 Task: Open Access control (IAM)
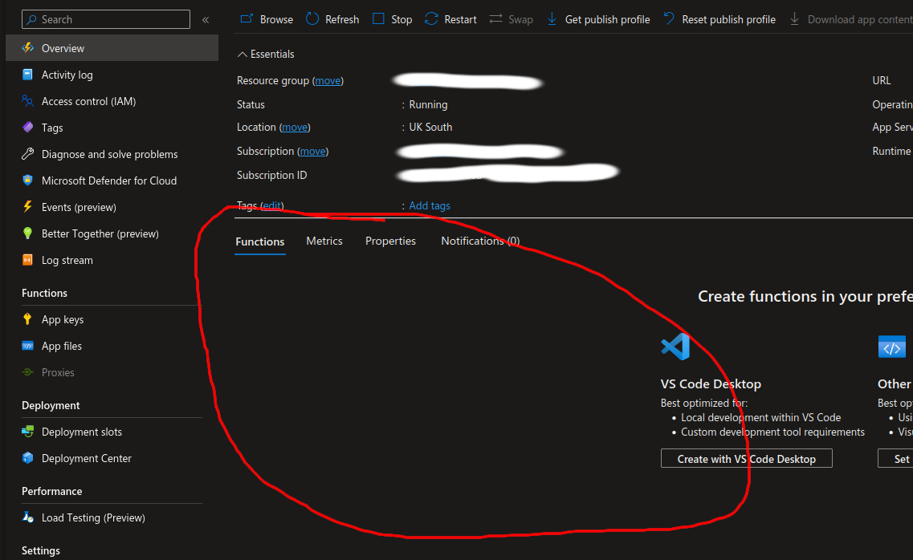pos(90,101)
